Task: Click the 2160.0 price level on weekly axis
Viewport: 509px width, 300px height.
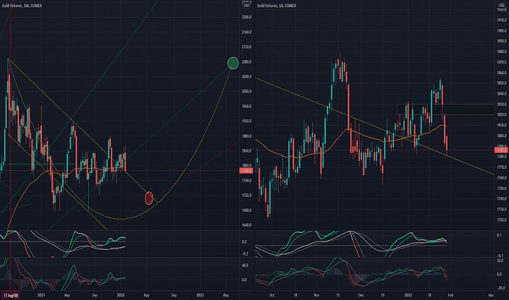Action: [x=247, y=32]
